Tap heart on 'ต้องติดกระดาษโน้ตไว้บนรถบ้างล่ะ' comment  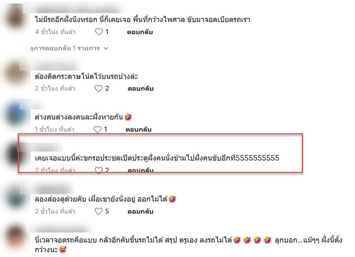click(x=98, y=88)
